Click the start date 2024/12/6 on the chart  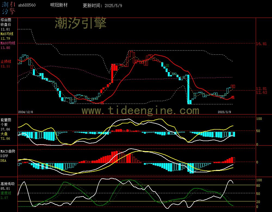[26, 112]
